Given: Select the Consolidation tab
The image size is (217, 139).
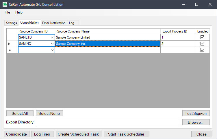Looking at the screenshot, I should point(29,22).
